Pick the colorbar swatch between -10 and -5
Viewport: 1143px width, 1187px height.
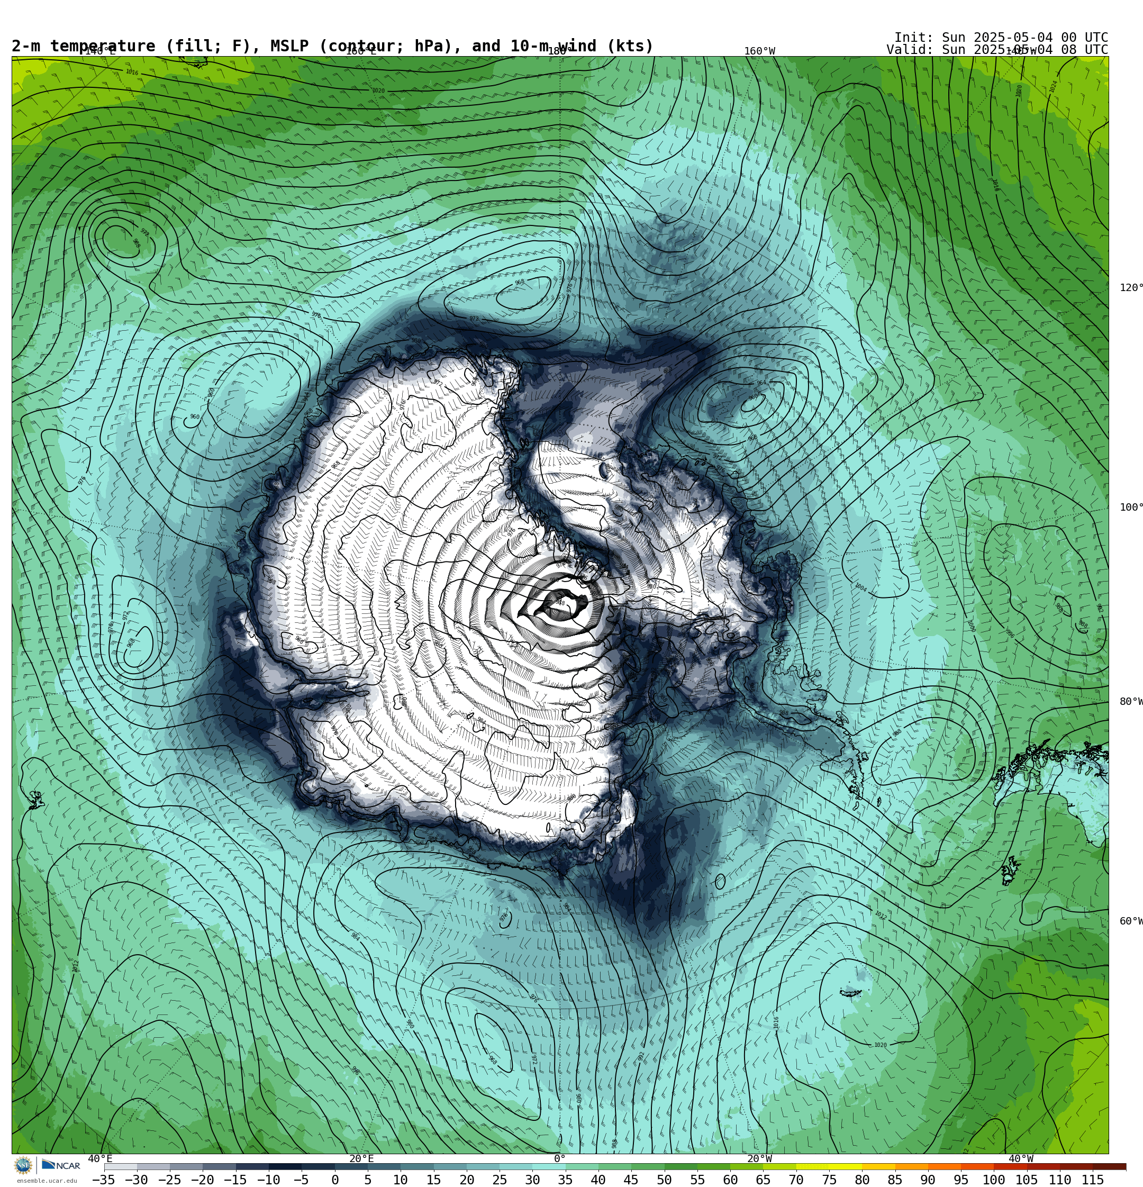285,1166
